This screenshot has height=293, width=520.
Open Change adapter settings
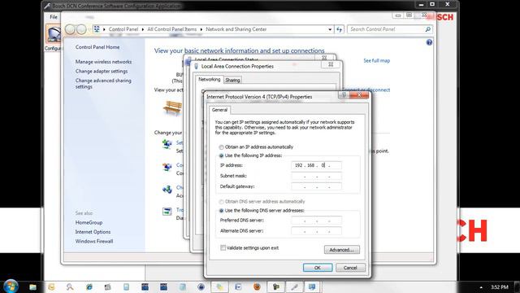tap(101, 71)
